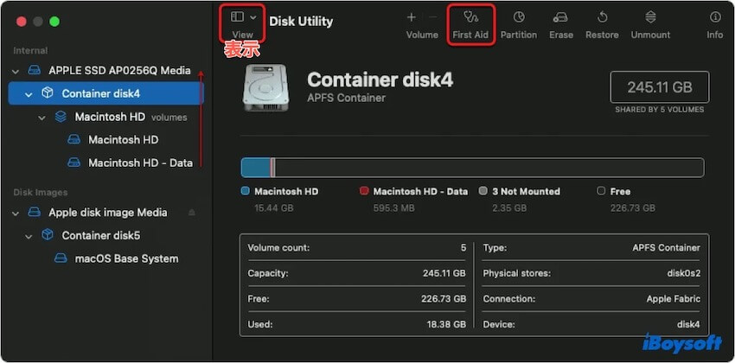Screen dimensions: 735x363
Task: Click the 245.11 GB capacity box
Action: tap(660, 87)
